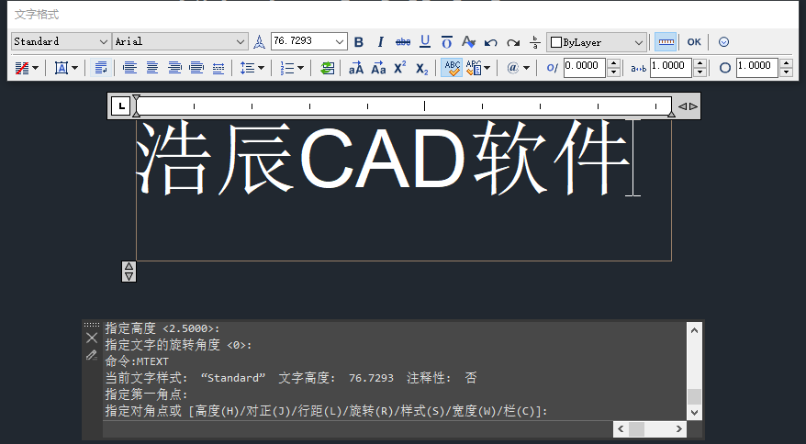
Task: Confirm text with the OK button
Action: (694, 42)
